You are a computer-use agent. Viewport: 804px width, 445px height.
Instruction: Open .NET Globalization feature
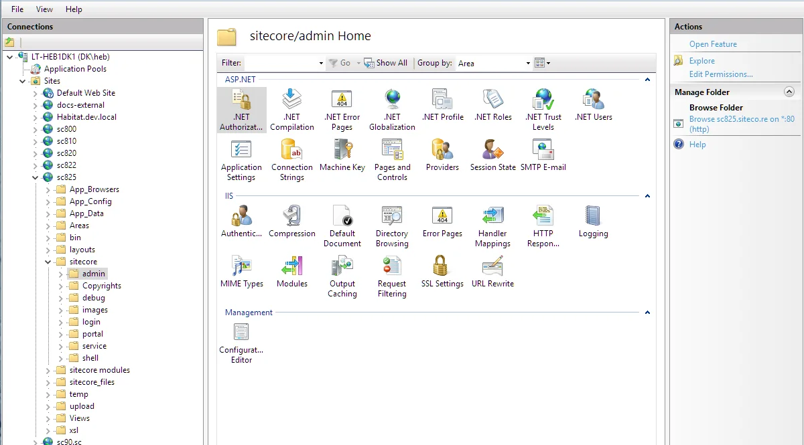[x=392, y=110]
